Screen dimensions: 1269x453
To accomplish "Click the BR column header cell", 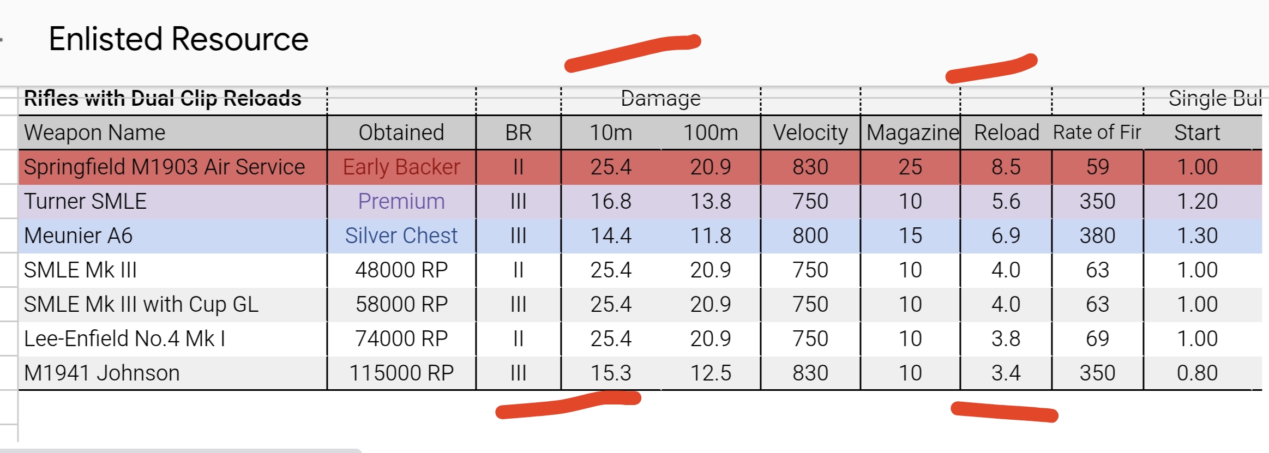I will pos(518,132).
